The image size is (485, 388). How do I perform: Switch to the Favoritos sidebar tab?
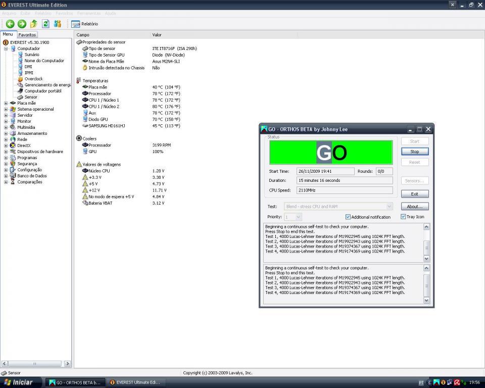[27, 35]
